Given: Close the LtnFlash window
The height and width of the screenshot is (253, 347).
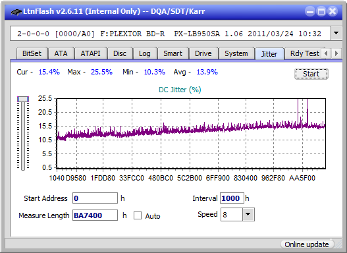Looking at the screenshot, I should point(333,11).
